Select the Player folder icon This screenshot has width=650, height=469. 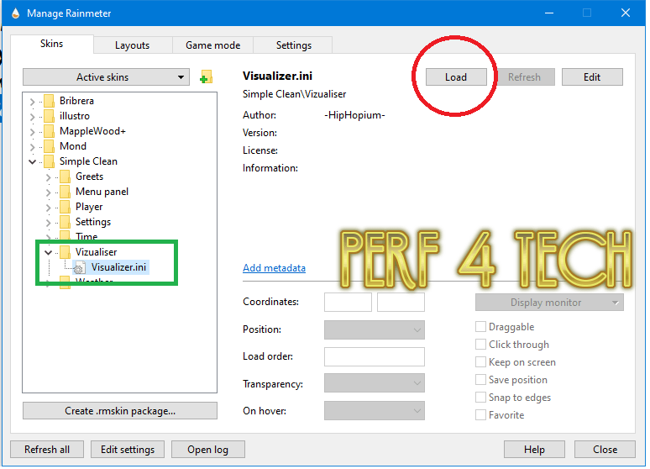pos(65,207)
